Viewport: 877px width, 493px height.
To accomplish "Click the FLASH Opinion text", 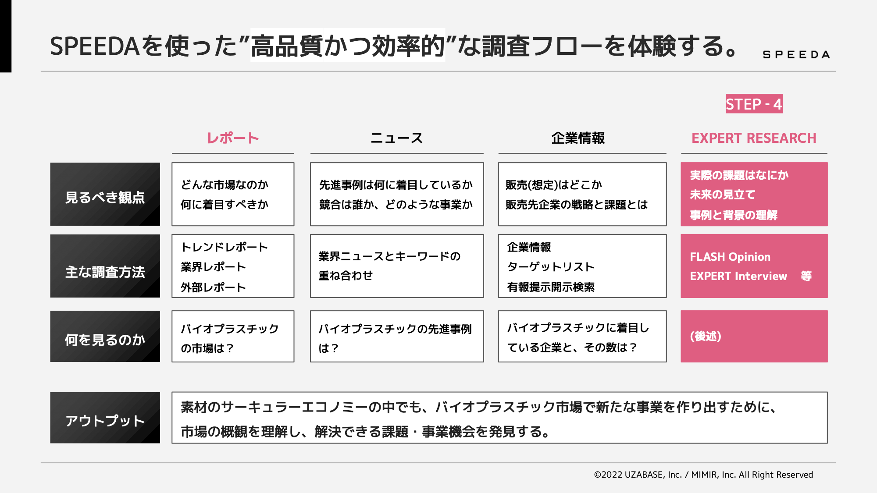I will pyautogui.click(x=730, y=257).
